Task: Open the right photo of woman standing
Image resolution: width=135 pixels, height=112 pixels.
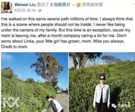Action: tap(102, 82)
